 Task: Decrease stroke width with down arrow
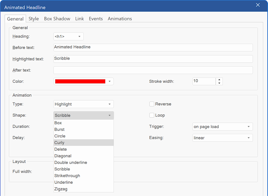tap(219, 83)
